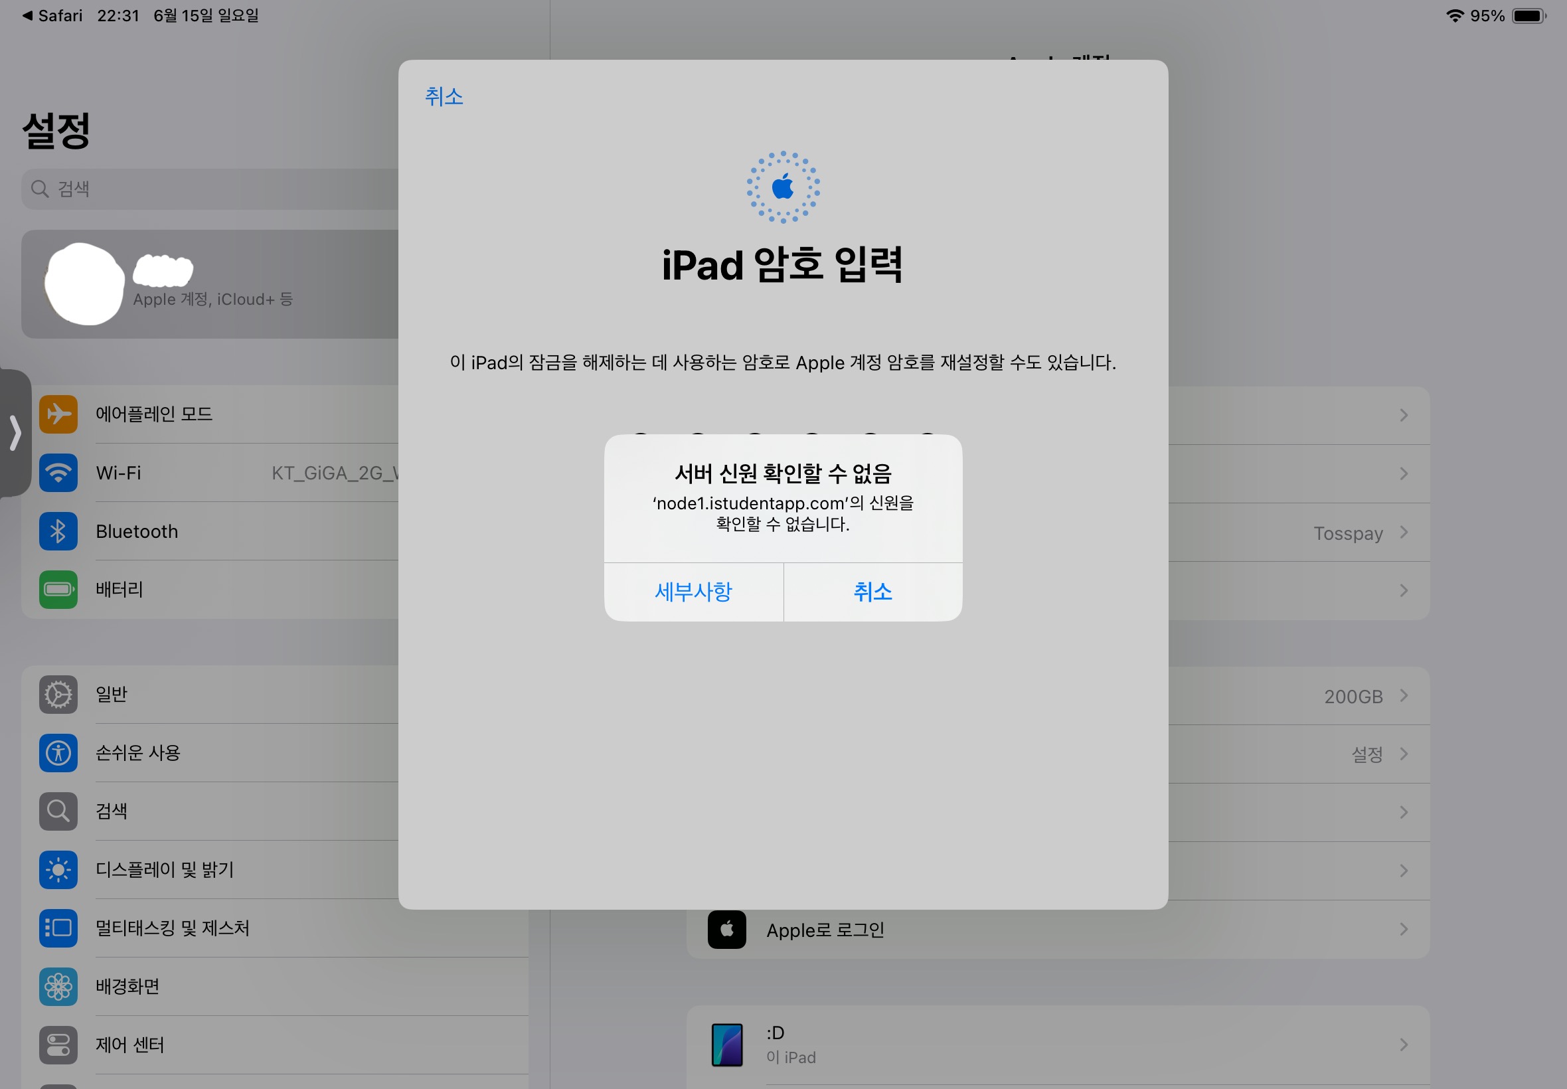
Task: Open the Wi-Fi settings icon
Action: [58, 473]
